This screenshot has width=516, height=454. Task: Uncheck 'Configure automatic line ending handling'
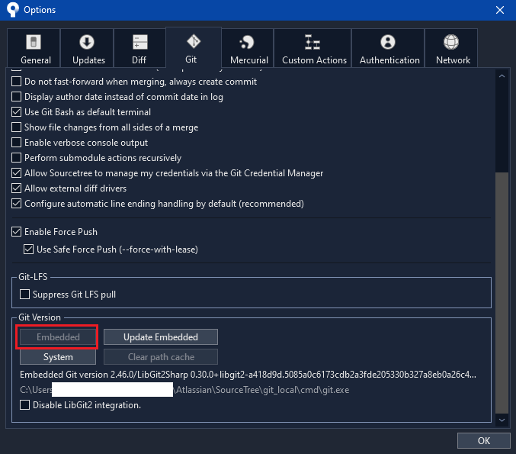pyautogui.click(x=17, y=203)
